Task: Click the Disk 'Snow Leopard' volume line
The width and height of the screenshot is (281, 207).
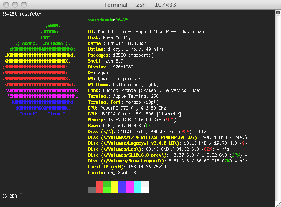Action: click(167, 161)
